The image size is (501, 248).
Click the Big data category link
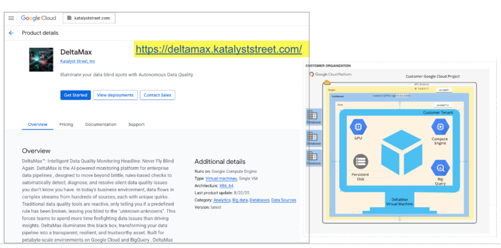[240, 200]
